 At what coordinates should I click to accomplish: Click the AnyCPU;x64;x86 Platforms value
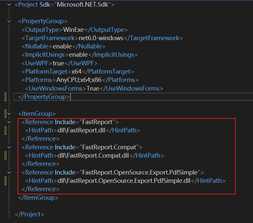79,80
